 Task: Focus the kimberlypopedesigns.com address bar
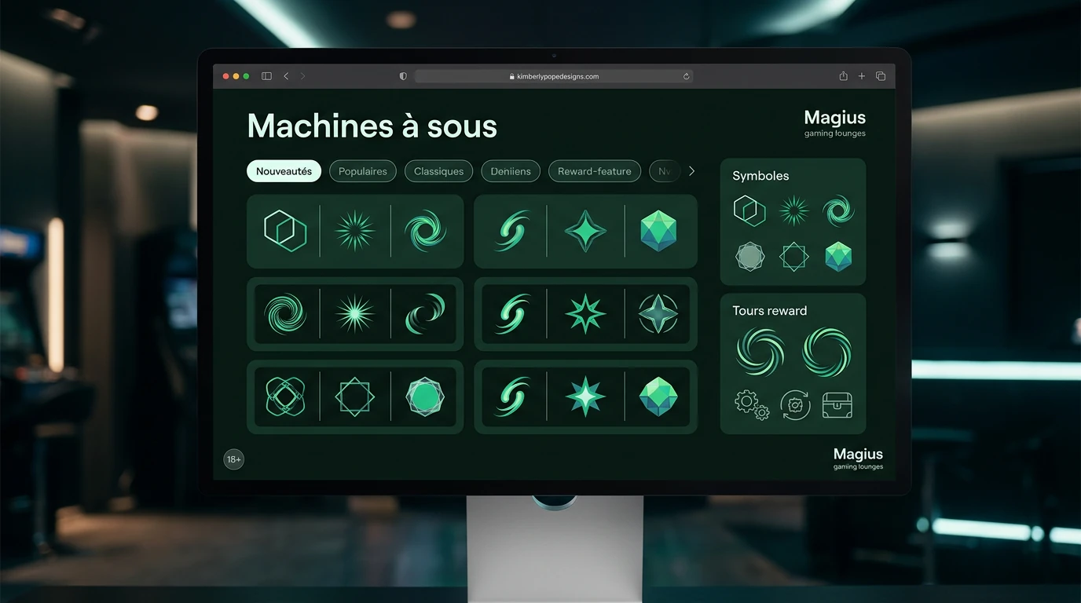click(x=554, y=76)
